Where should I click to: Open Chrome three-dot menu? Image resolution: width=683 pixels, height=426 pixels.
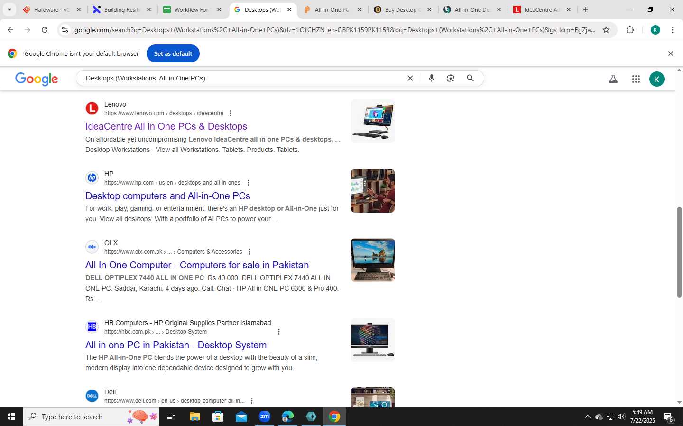(x=673, y=30)
